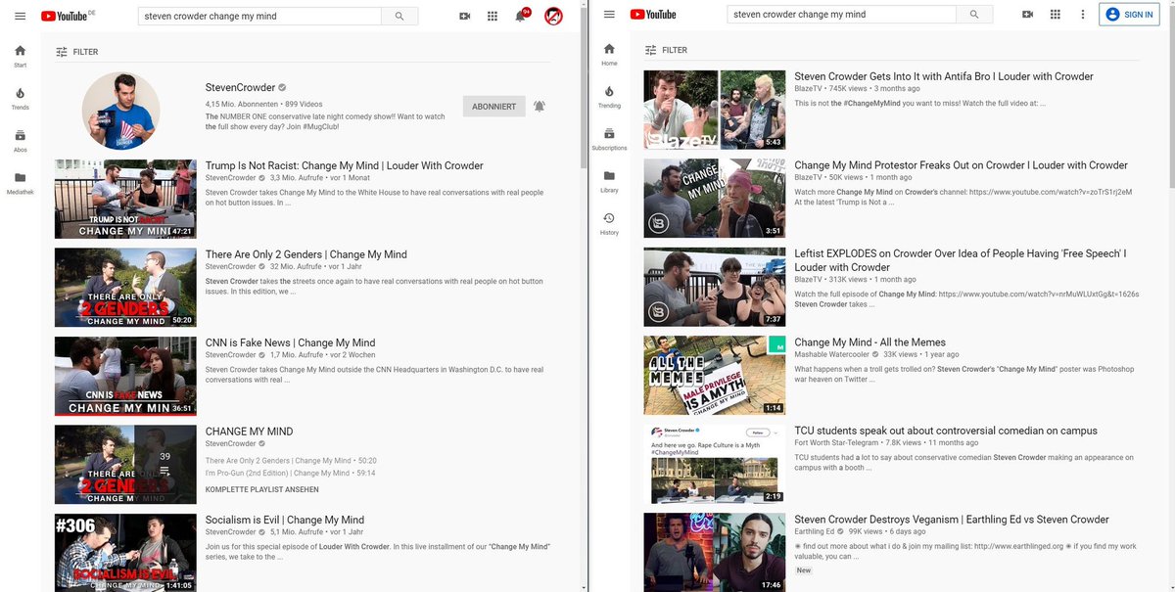Go to Start in left sidebar
The image size is (1175, 592).
(x=21, y=56)
